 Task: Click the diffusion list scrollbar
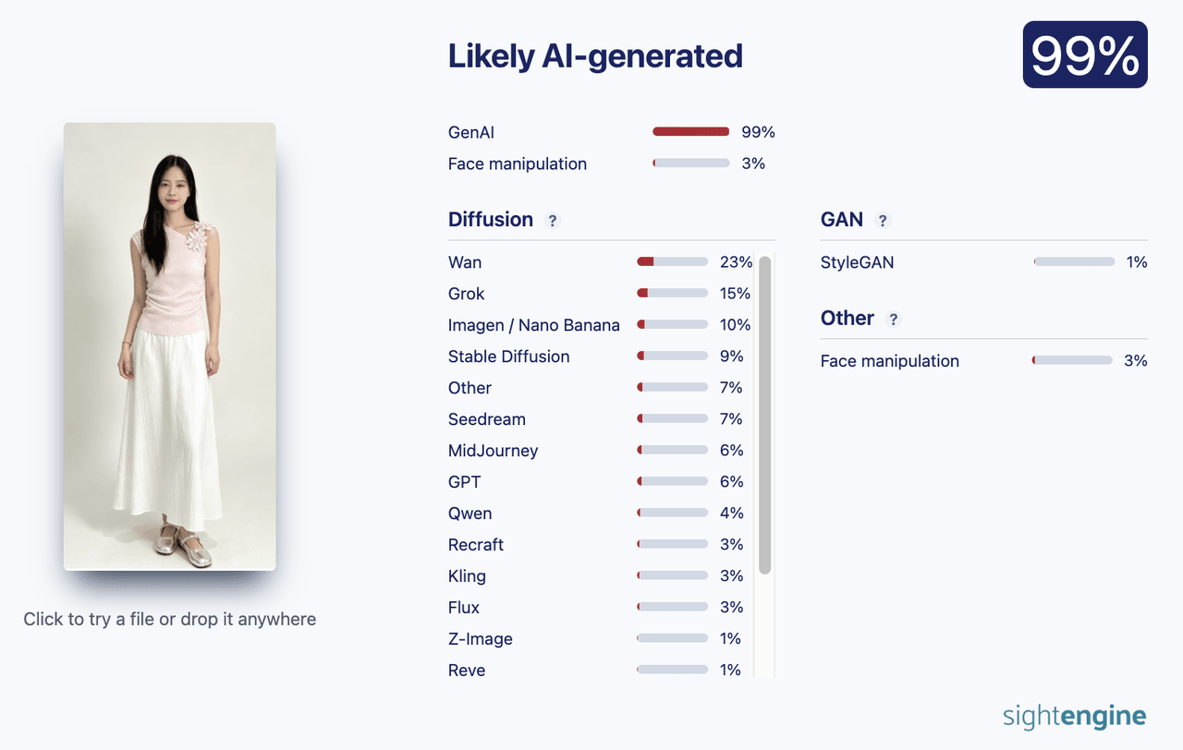[764, 416]
